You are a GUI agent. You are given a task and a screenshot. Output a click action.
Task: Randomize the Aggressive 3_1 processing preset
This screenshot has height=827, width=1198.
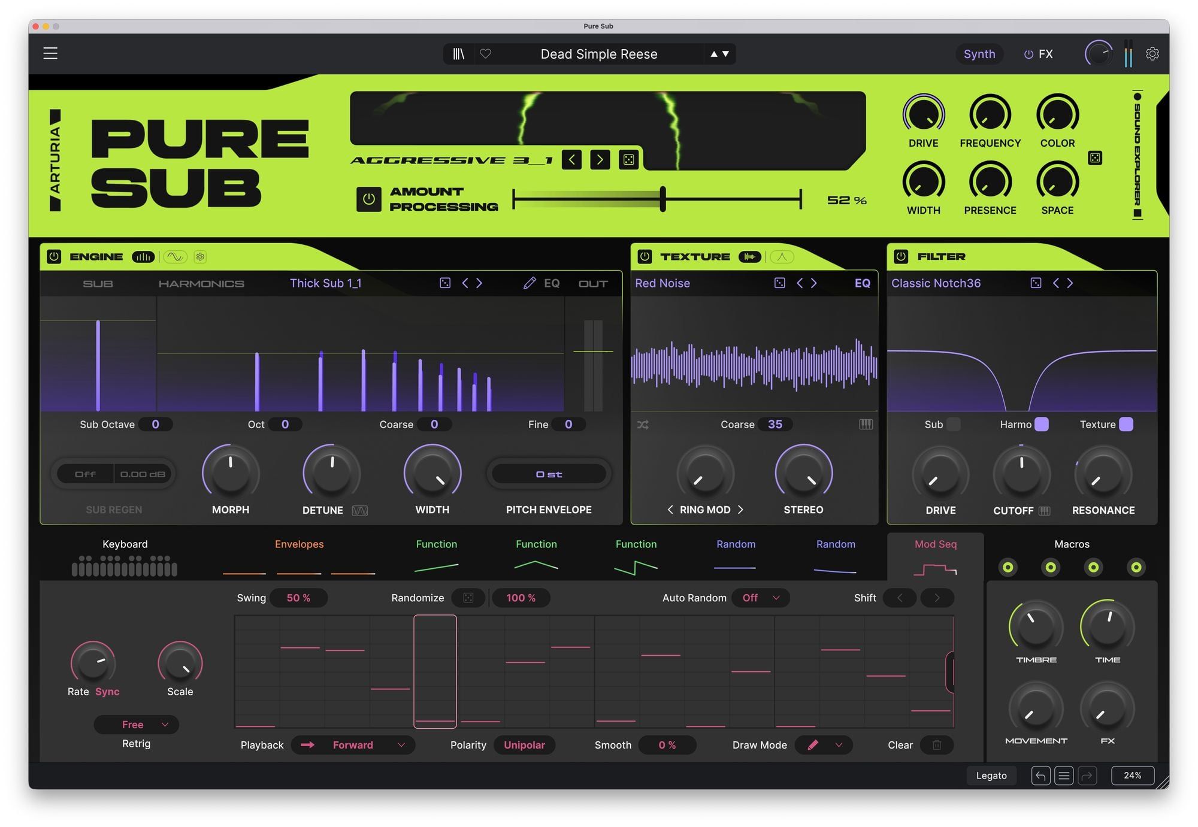coord(628,159)
